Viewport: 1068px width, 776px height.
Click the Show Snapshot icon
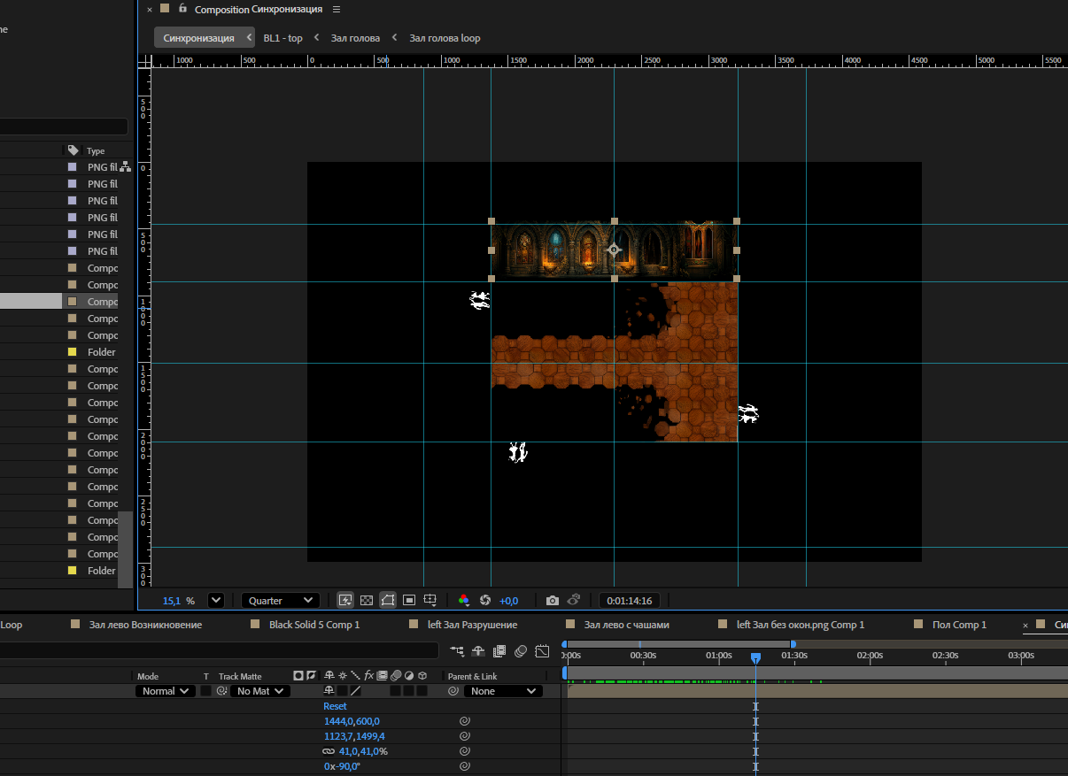[574, 600]
